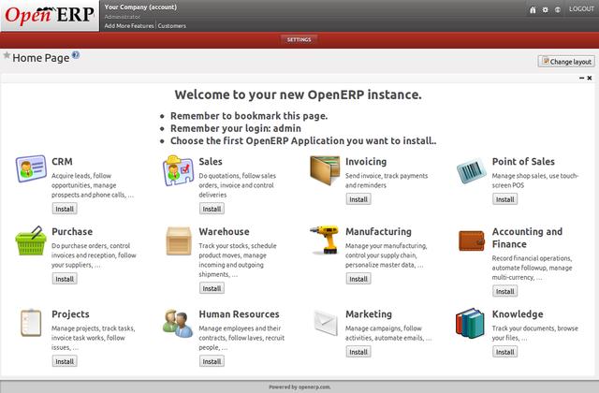Install the CRM application
The image size is (599, 393).
(65, 209)
